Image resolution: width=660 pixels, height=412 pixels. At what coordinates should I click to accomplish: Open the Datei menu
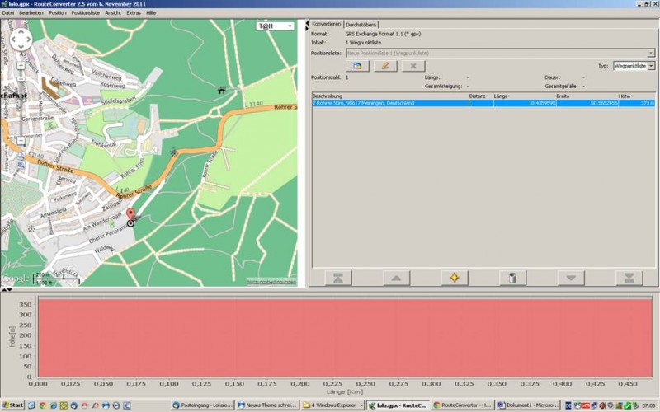(x=8, y=13)
